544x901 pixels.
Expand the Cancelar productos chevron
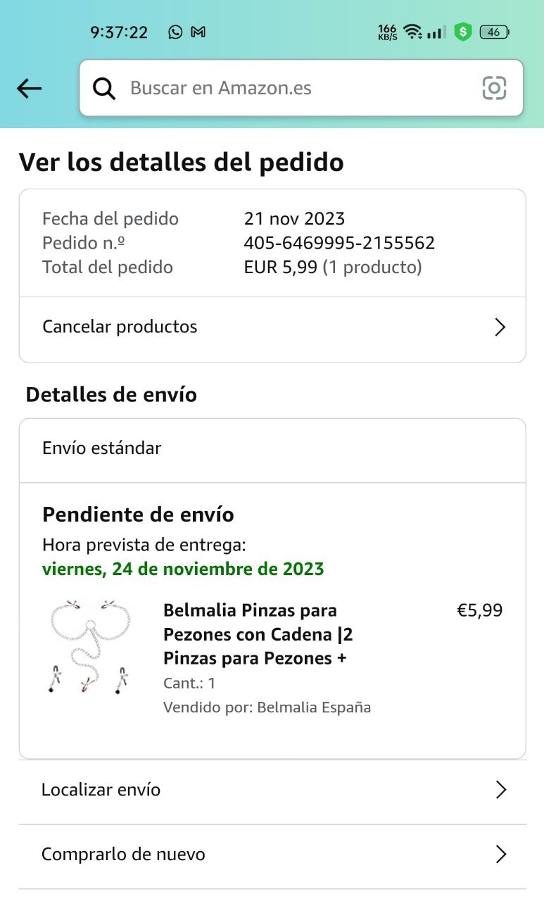(x=500, y=327)
